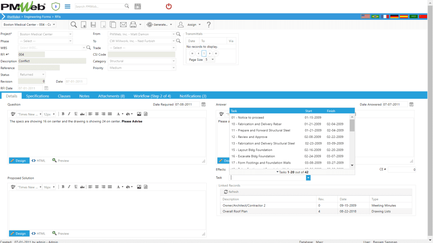Click Refresh in Linked Records

pyautogui.click(x=231, y=192)
